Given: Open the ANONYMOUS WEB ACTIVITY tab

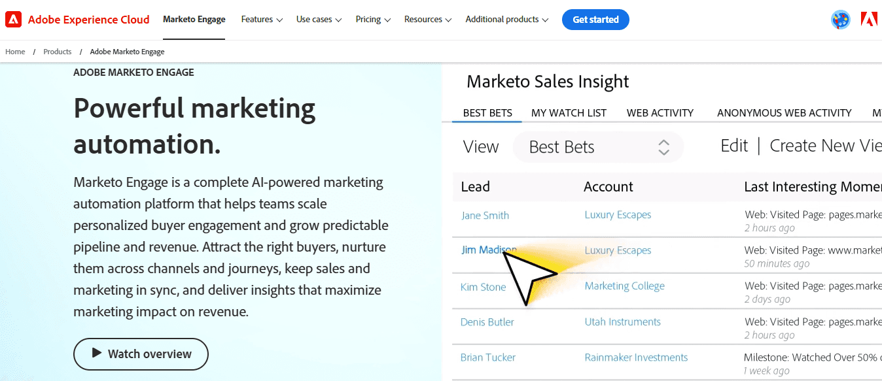Looking at the screenshot, I should tap(783, 112).
